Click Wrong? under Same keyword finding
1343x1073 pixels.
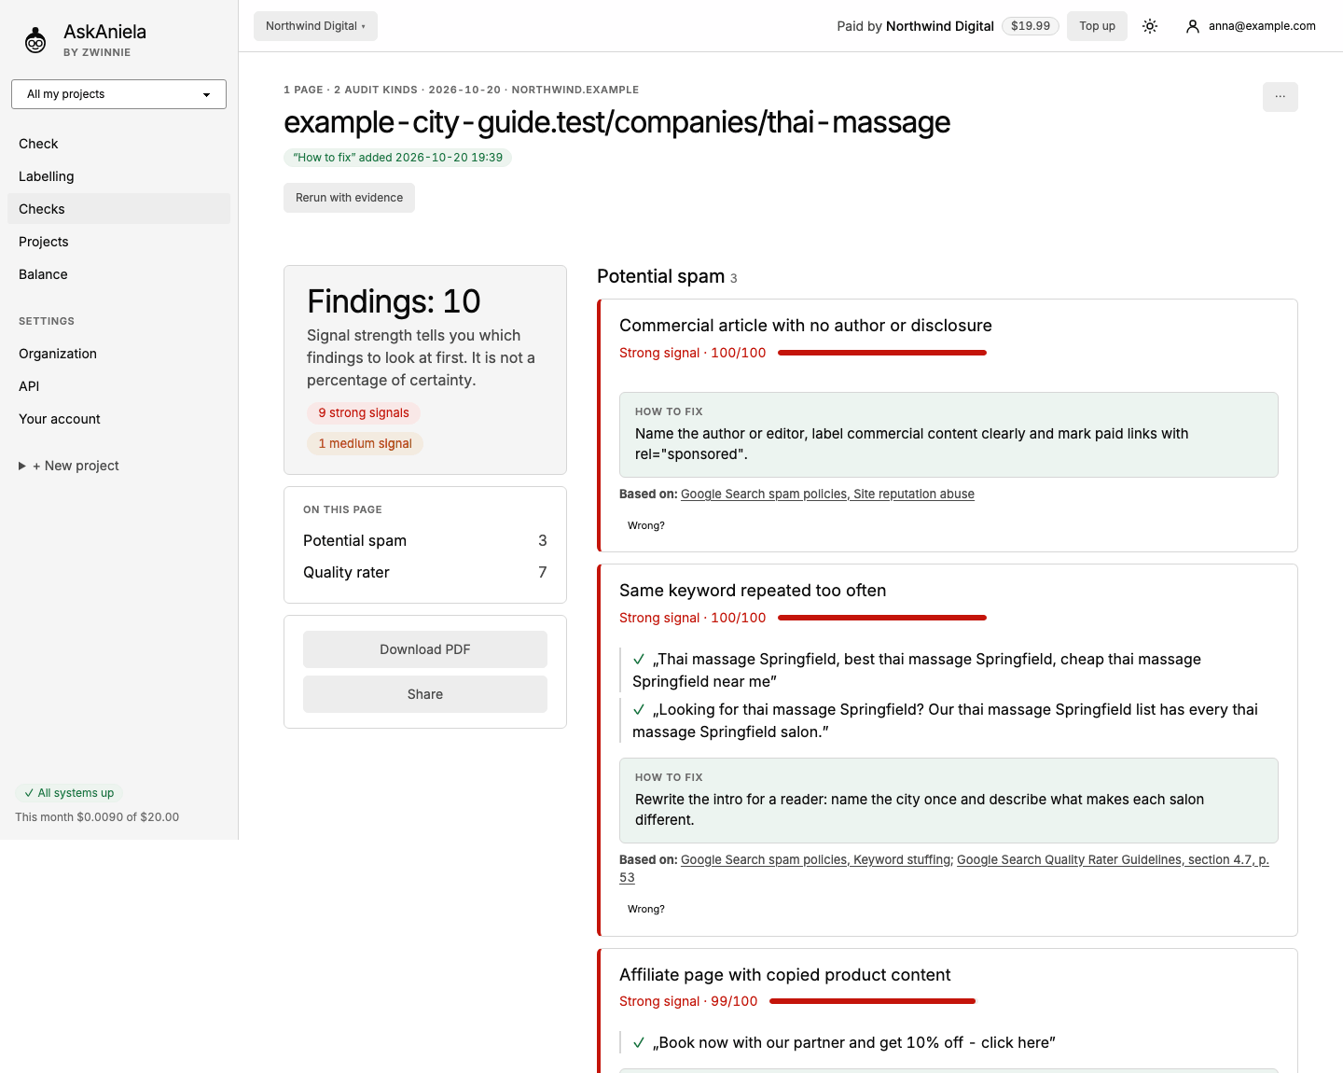646,909
